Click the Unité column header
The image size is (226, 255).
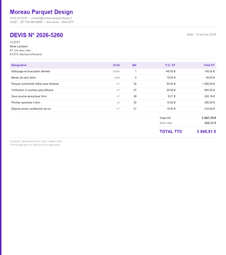click(x=116, y=65)
